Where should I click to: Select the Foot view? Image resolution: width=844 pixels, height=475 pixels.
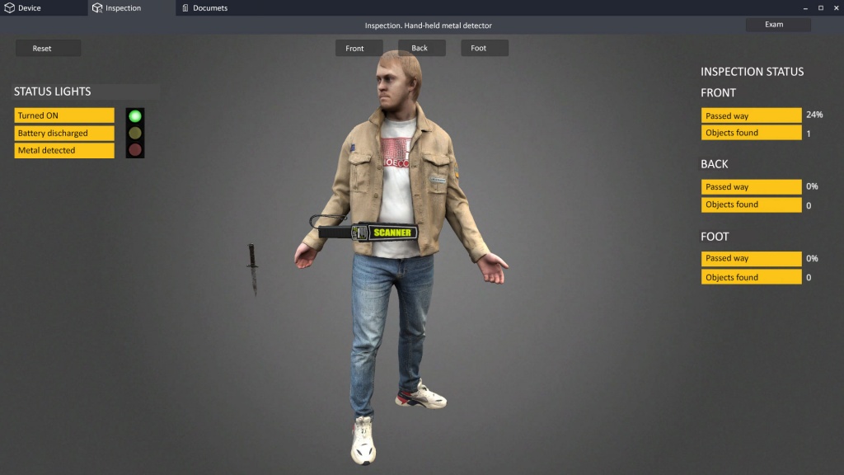(x=484, y=48)
